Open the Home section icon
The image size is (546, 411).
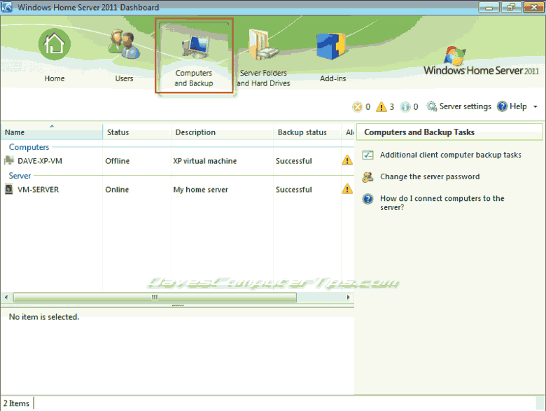pyautogui.click(x=55, y=44)
